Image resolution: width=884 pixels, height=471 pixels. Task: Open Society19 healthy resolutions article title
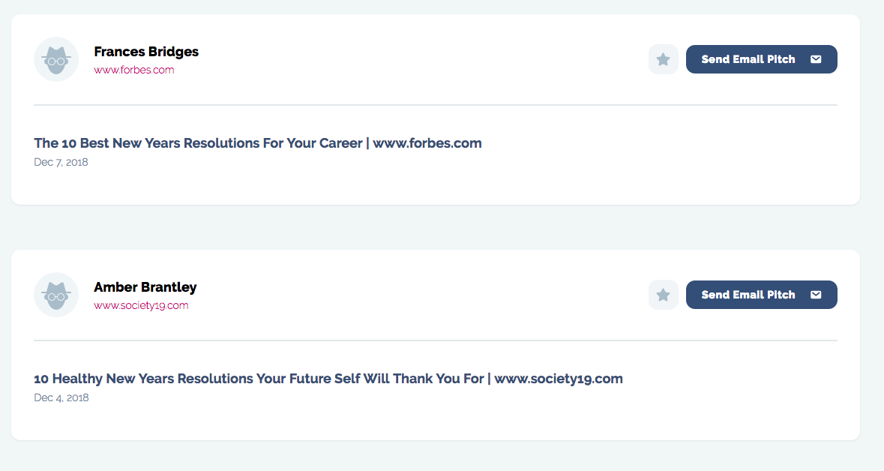pyautogui.click(x=328, y=379)
